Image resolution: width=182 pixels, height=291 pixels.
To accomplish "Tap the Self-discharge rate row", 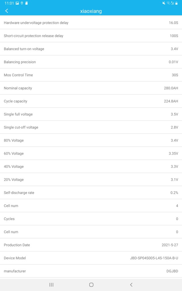I will tap(91, 193).
